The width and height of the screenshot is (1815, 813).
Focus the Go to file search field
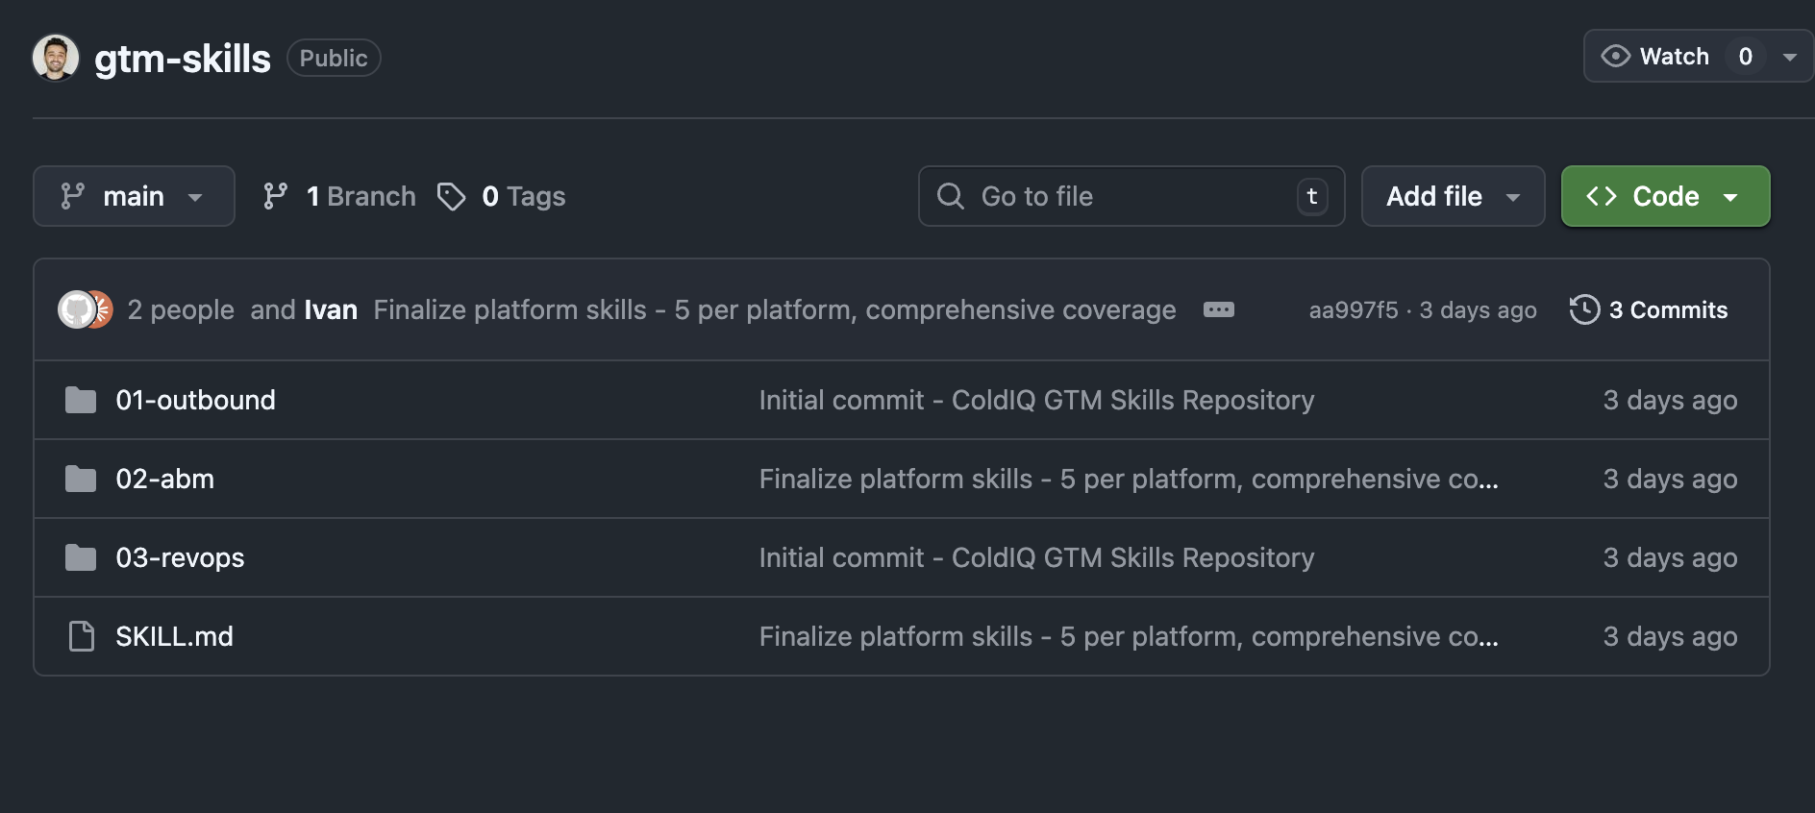[x=1131, y=196]
